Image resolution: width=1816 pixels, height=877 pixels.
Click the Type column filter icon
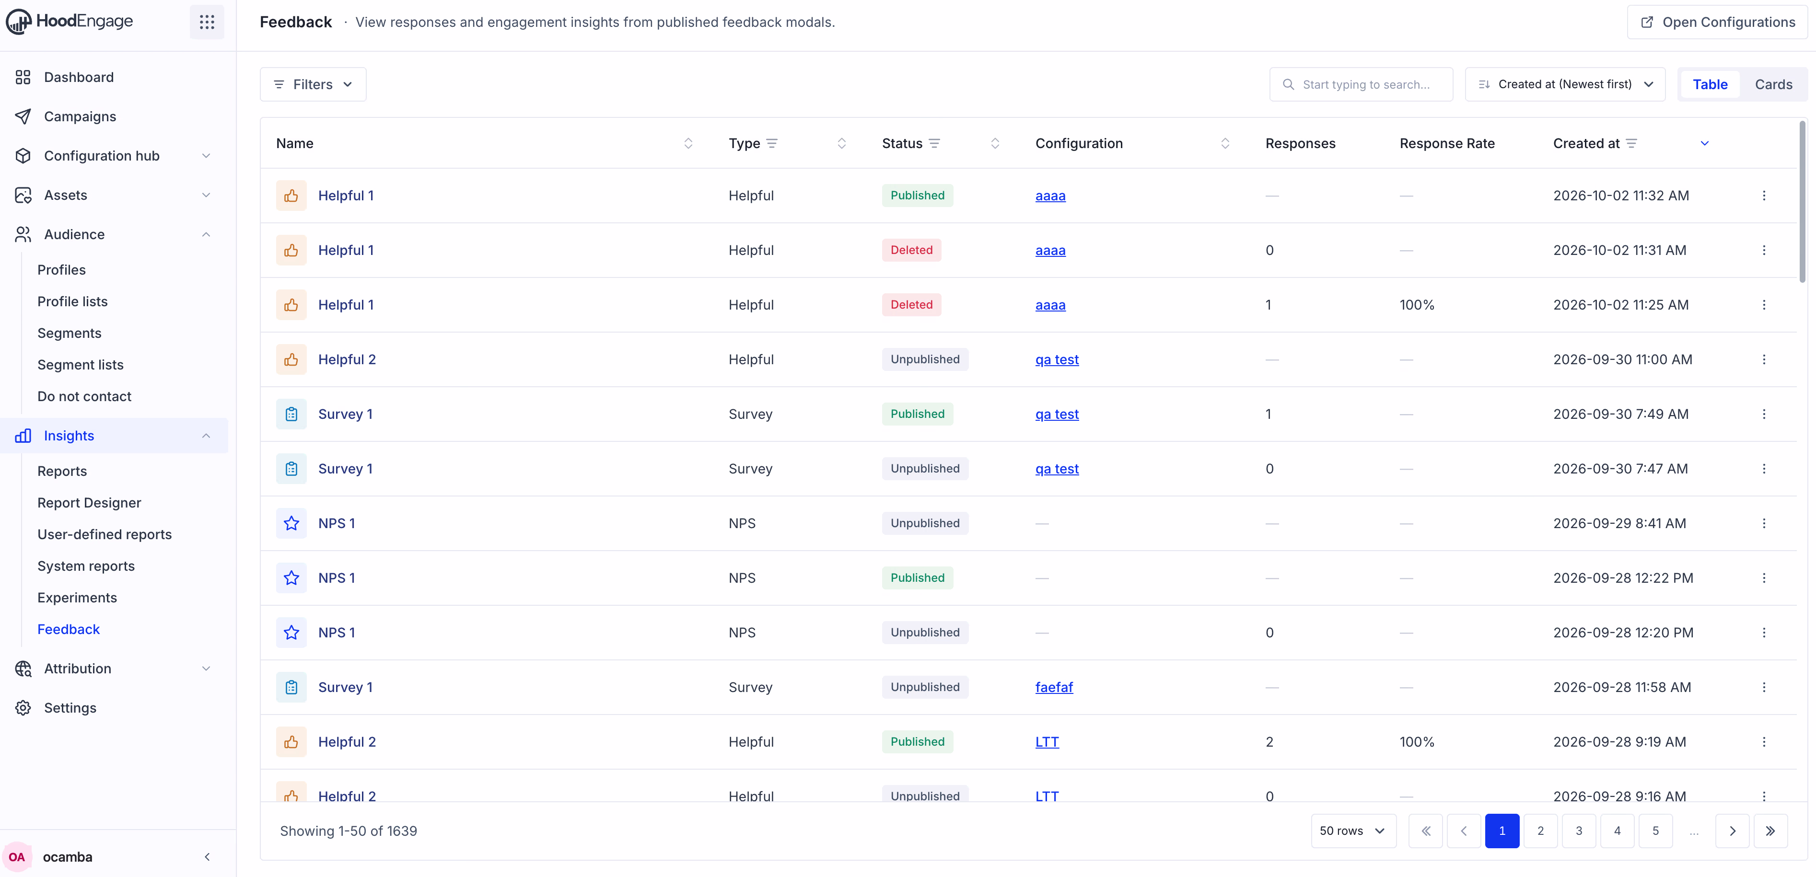click(772, 143)
